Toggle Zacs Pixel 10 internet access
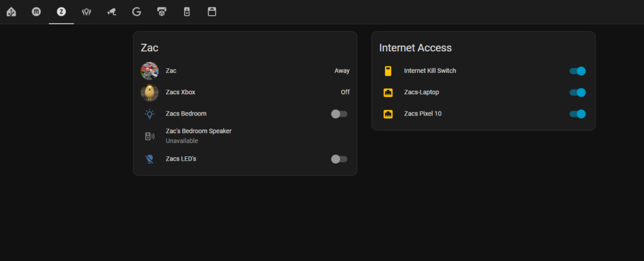The height and width of the screenshot is (261, 644). click(577, 114)
